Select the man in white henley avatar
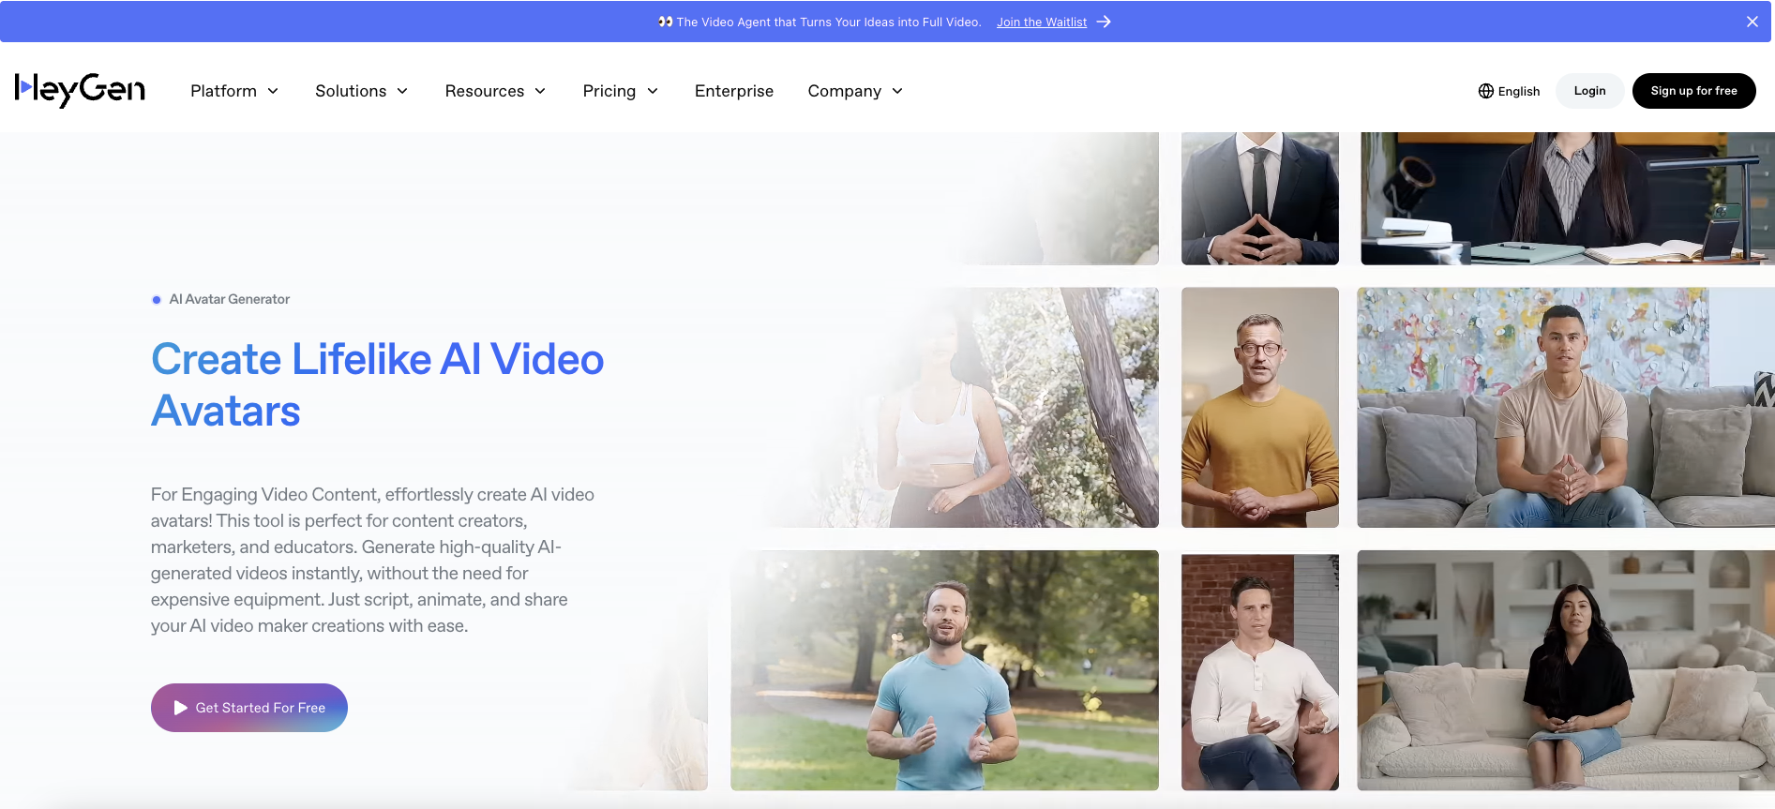 point(1260,670)
